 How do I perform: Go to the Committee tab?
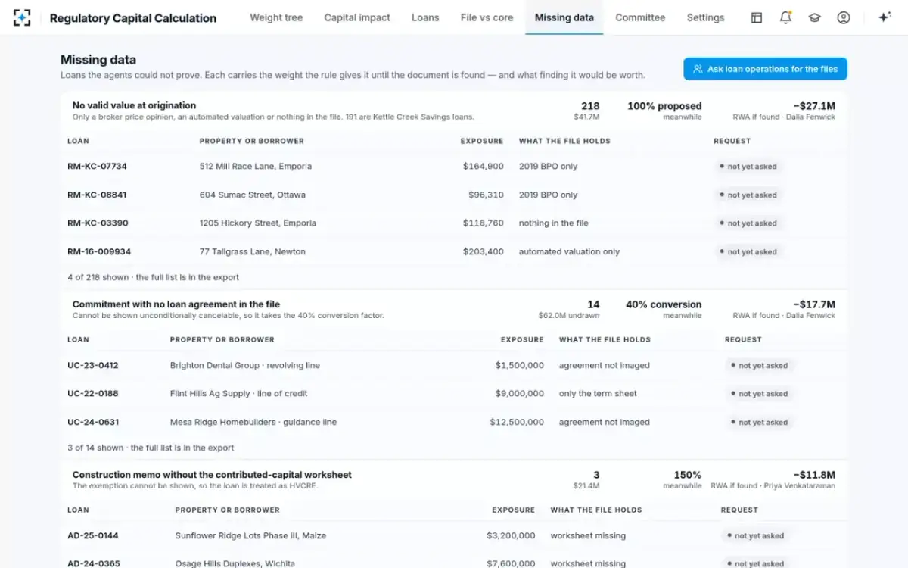[640, 17]
